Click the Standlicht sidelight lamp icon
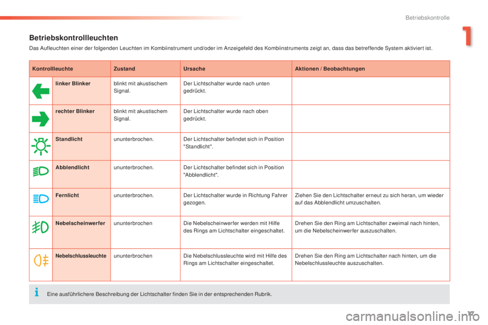The height and width of the screenshot is (325, 488). tap(41, 146)
